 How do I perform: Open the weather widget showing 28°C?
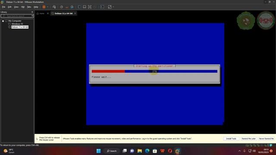click(9, 151)
